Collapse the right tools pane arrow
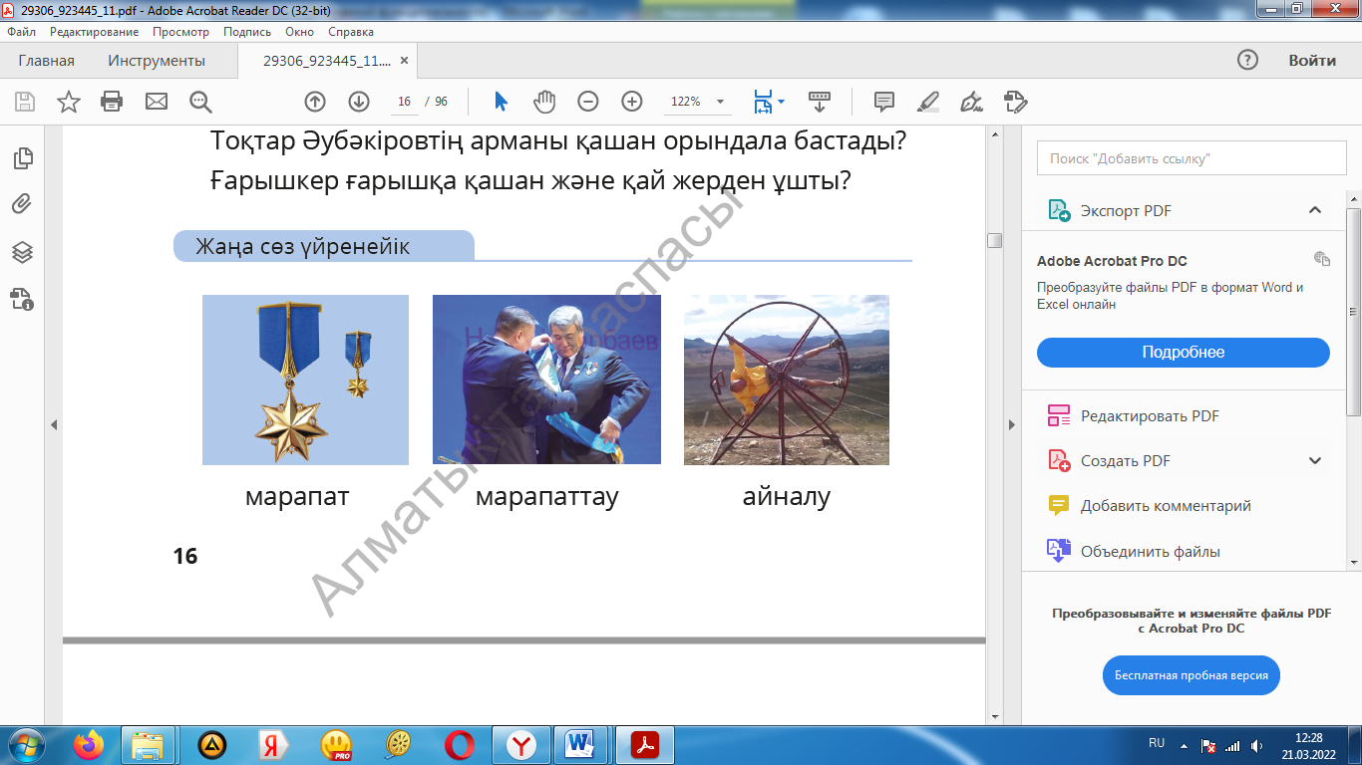 pyautogui.click(x=1012, y=425)
